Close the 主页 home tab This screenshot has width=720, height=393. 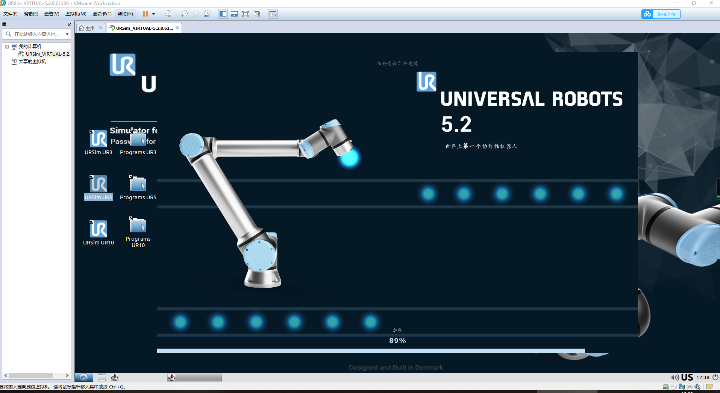click(x=101, y=28)
